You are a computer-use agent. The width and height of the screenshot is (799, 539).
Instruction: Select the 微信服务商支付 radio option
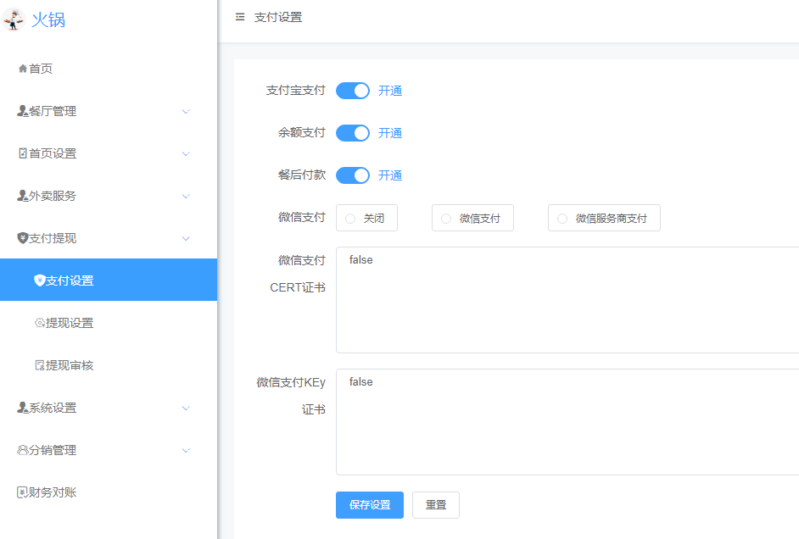click(604, 218)
